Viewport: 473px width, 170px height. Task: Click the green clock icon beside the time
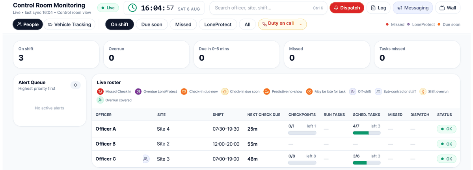tap(133, 8)
